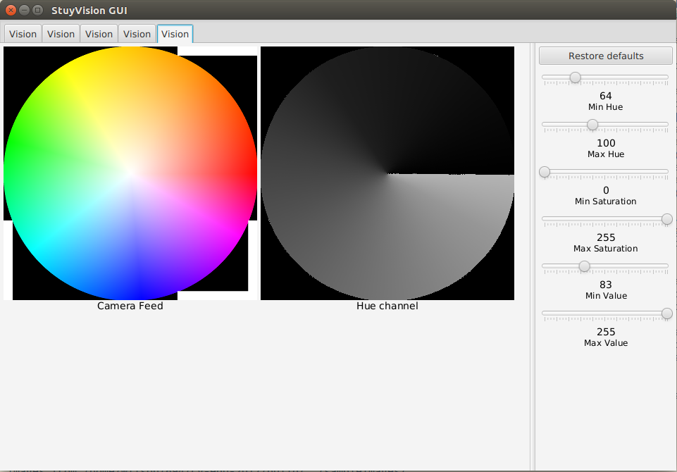Click the Max Saturation slider handle
Screen dimensions: 677x472
[x=666, y=219]
